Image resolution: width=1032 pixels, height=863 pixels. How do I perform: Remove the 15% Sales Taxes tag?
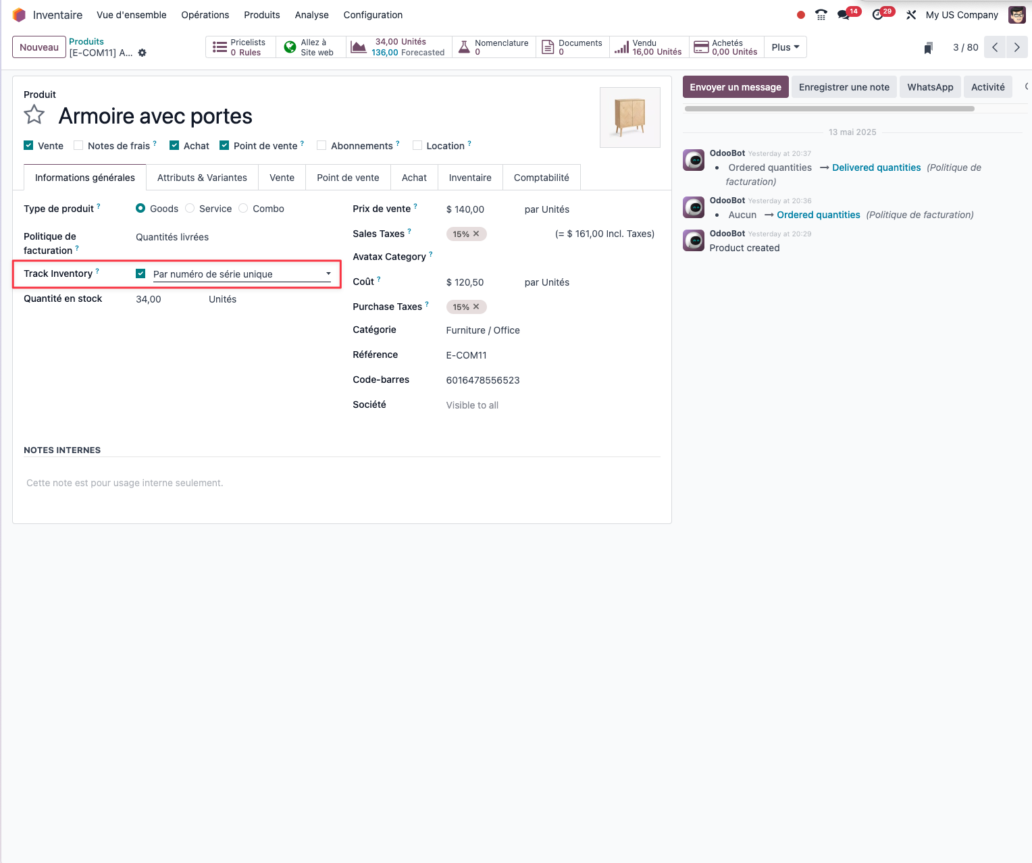[476, 234]
